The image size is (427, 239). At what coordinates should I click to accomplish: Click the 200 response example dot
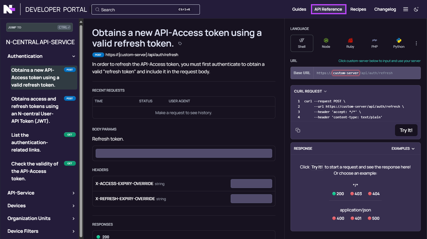334,194
